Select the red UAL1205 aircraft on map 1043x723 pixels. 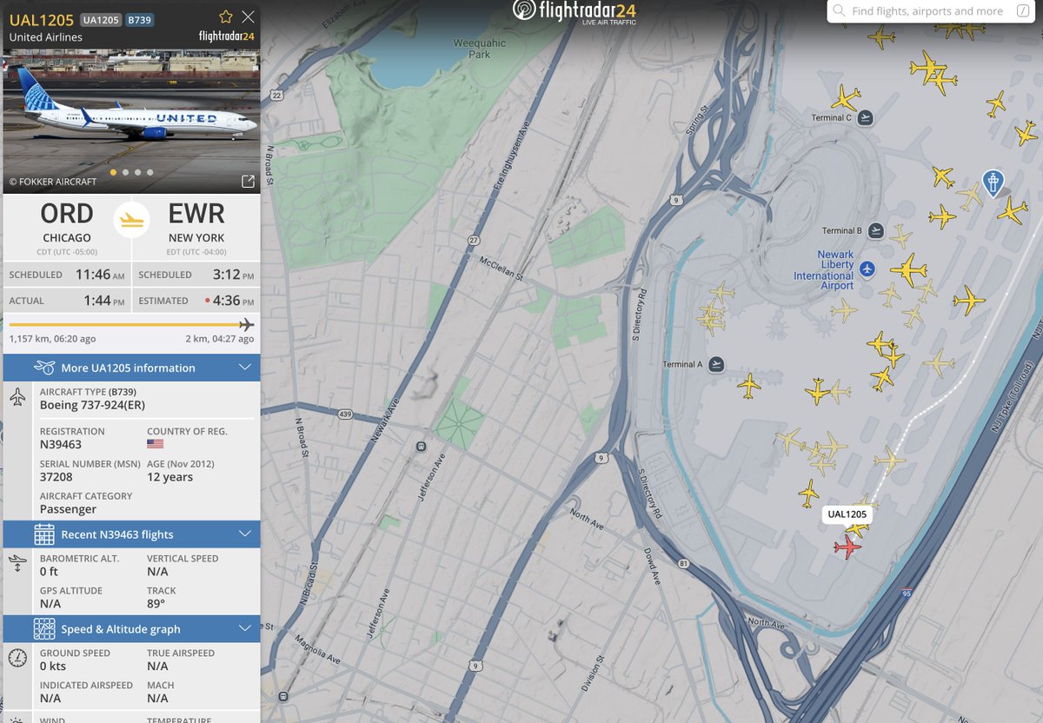(847, 547)
